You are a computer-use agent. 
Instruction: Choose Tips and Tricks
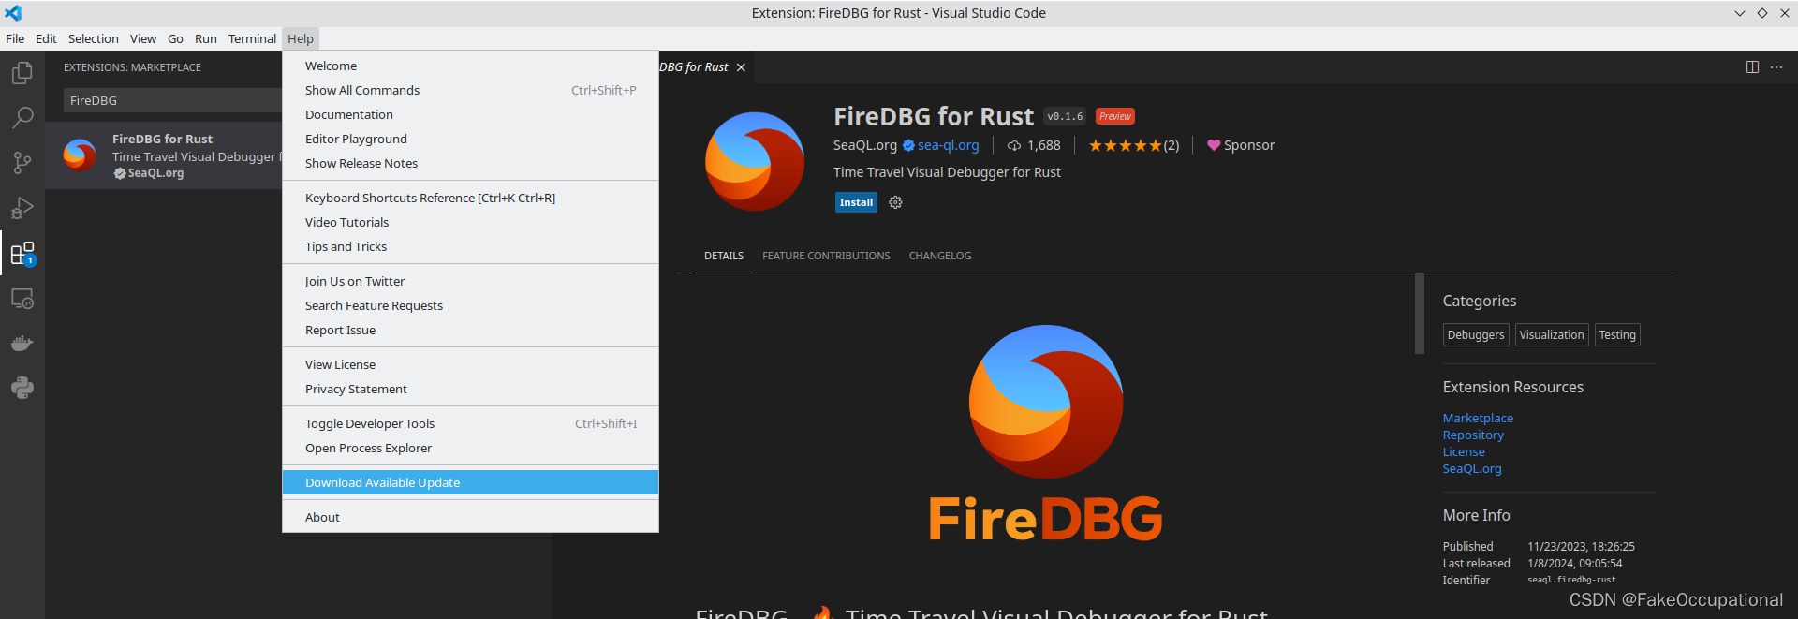[470, 246]
